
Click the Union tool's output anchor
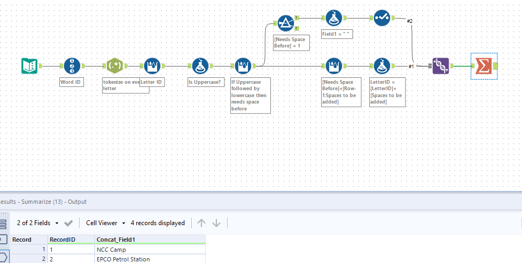tap(452, 66)
